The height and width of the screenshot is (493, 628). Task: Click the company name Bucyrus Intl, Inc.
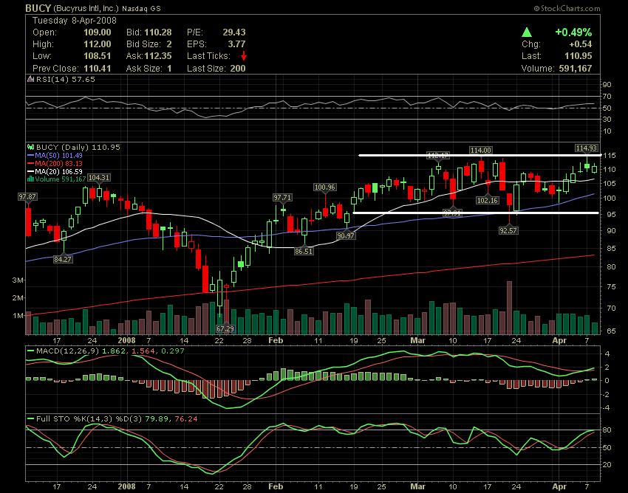pos(86,8)
